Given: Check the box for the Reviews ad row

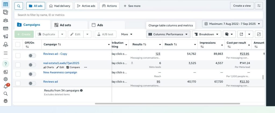Looking at the screenshot, I should point(18,83).
